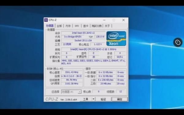The width and height of the screenshot is (184, 115).
Task: Click the 确定 button
Action: coord(120,99)
